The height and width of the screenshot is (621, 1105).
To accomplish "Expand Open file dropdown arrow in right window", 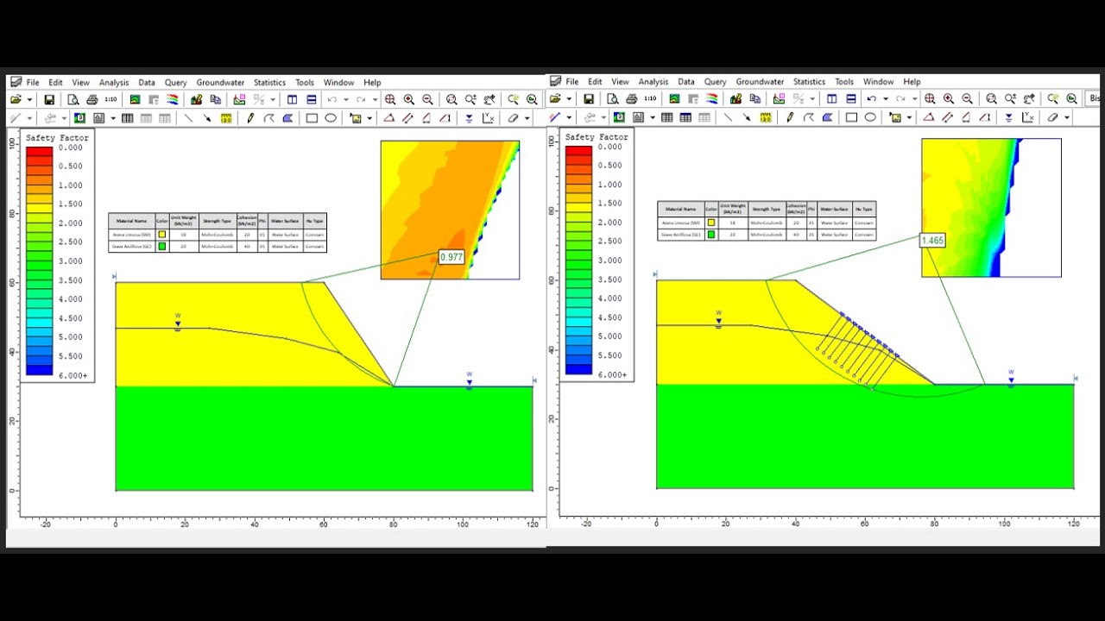I will 569,99.
